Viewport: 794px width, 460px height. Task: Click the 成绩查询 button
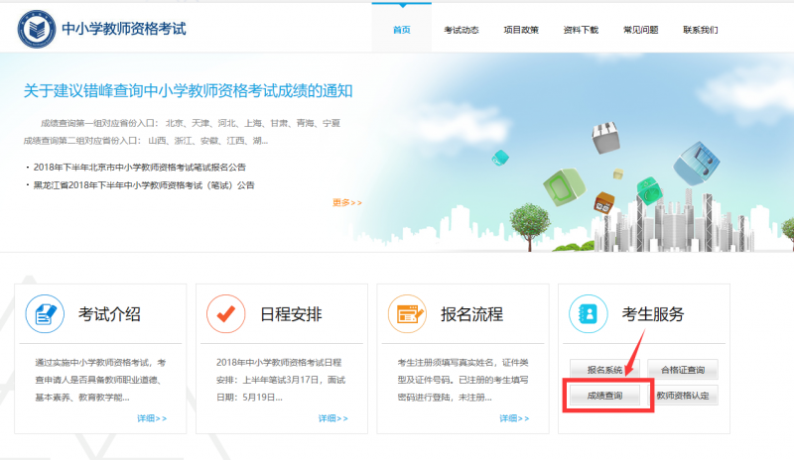[604, 396]
